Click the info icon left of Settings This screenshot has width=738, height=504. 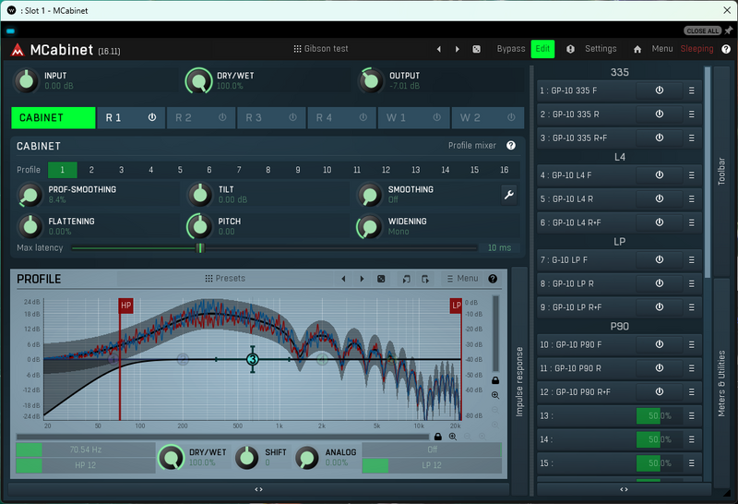[570, 49]
